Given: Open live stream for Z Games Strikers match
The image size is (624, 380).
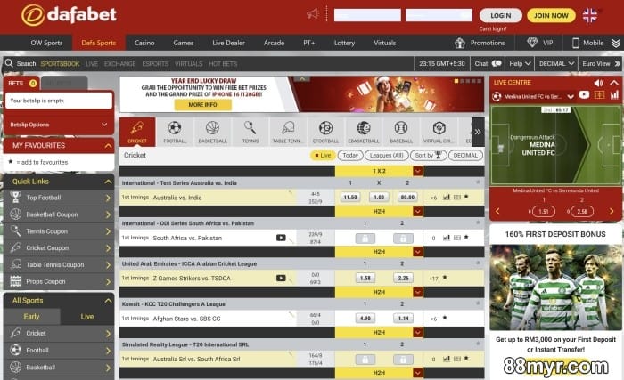Looking at the screenshot, I should 281,279.
